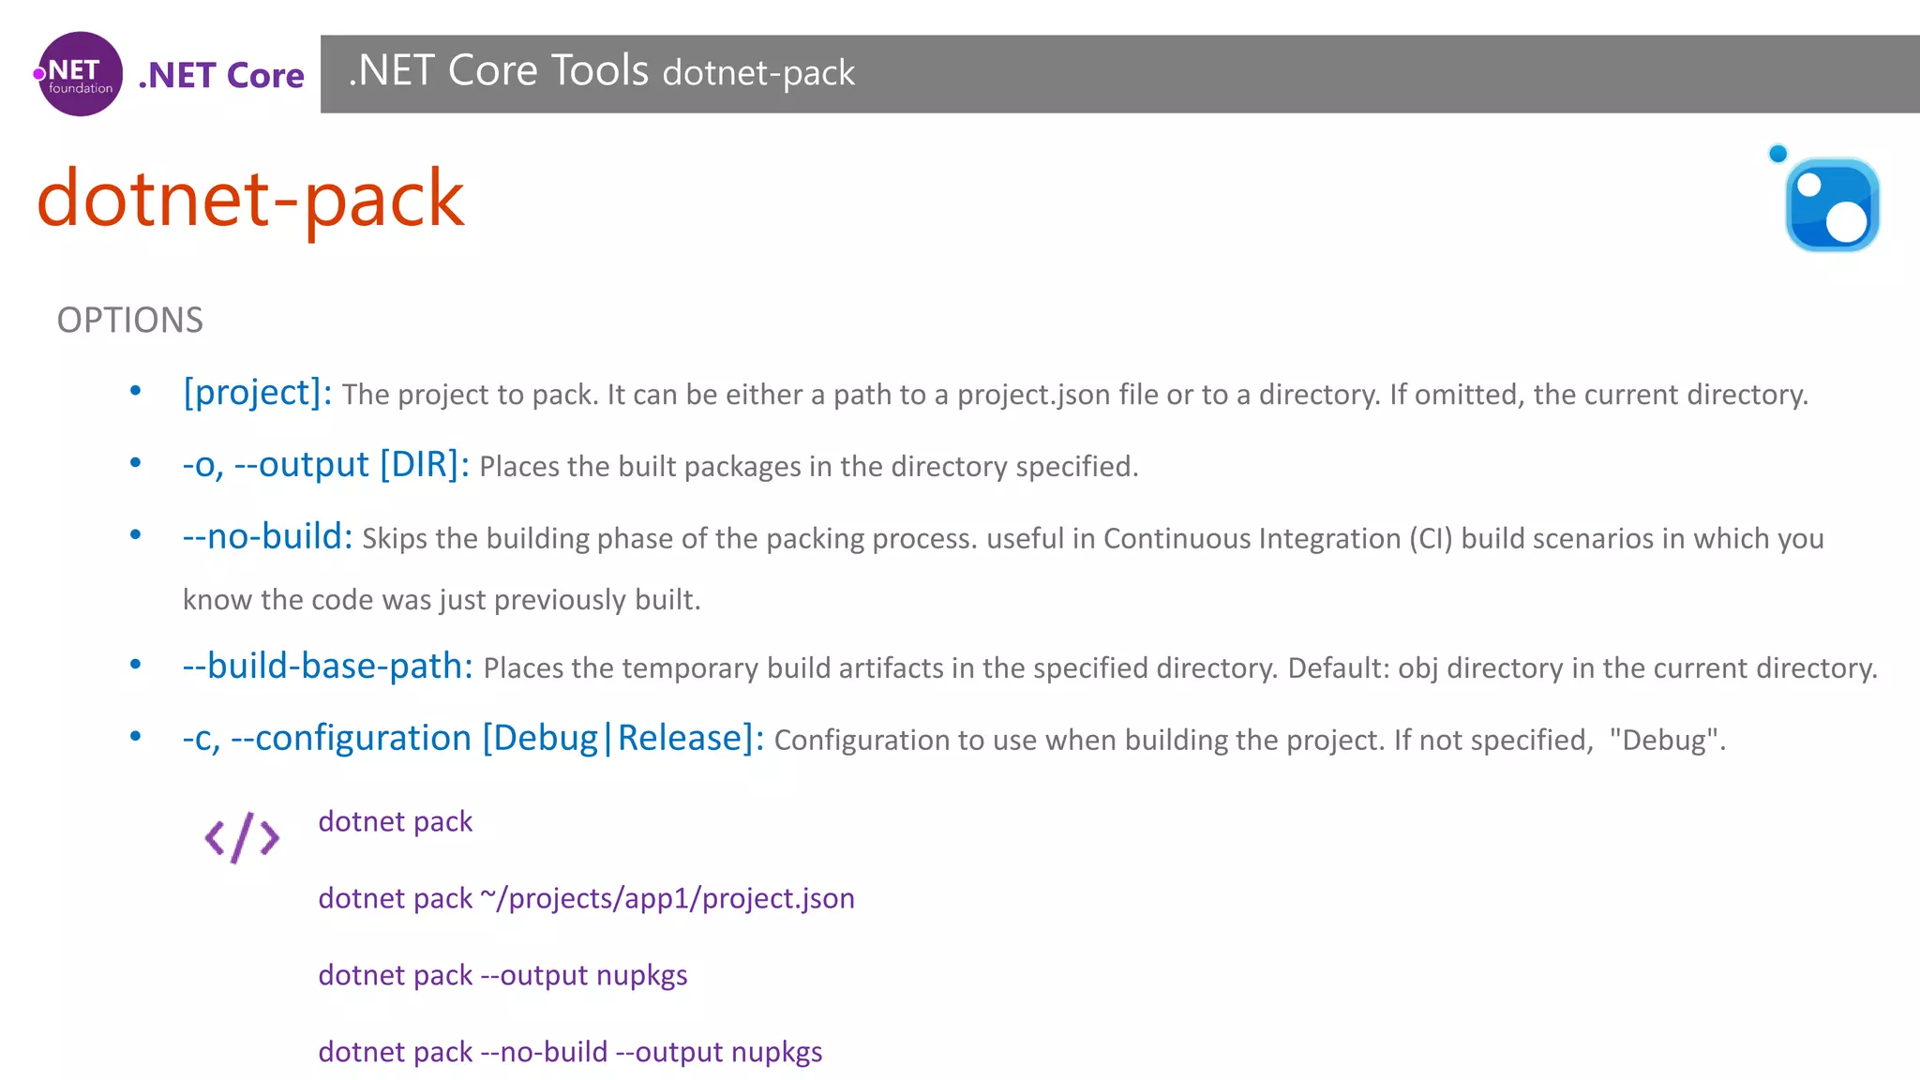Click the 'dotnet pack' example command
The image size is (1920, 1080).
coord(396,822)
